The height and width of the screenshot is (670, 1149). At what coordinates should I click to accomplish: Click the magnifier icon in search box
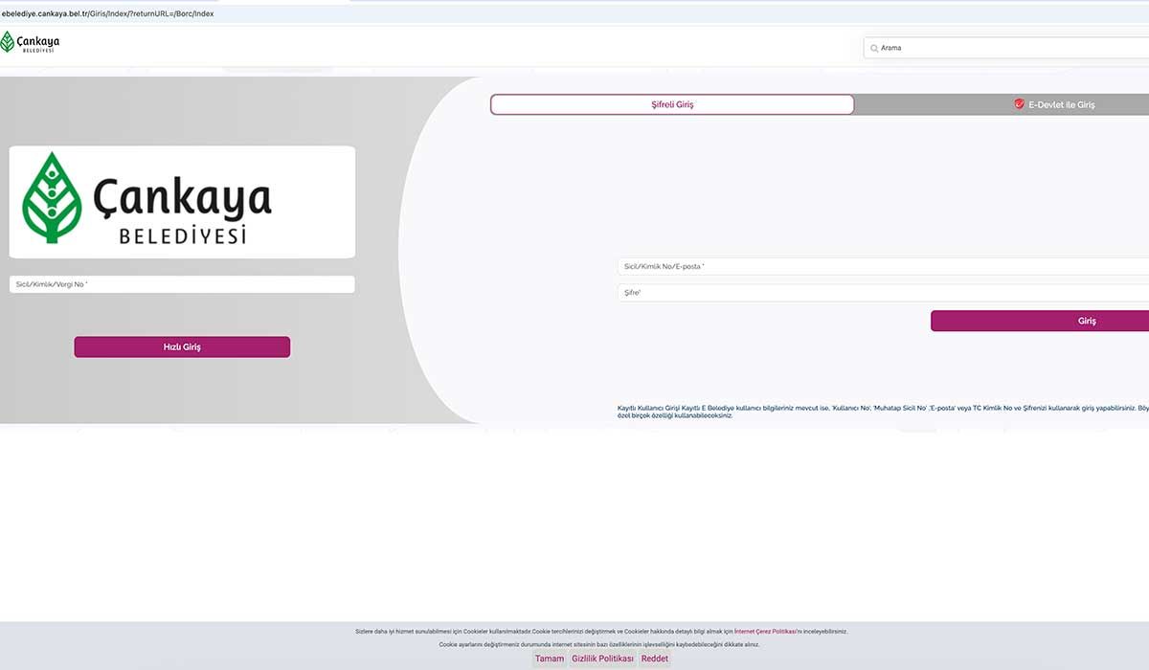pos(874,48)
